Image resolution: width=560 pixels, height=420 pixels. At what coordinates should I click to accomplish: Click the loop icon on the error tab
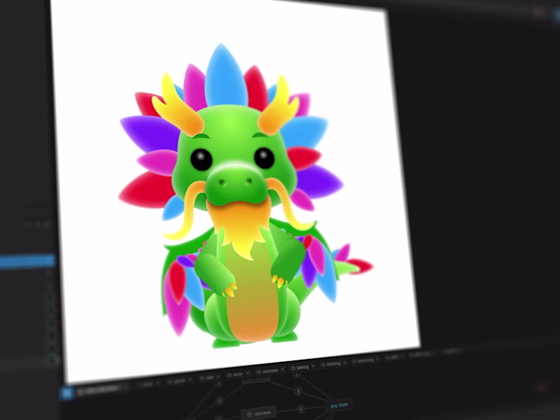230,374
